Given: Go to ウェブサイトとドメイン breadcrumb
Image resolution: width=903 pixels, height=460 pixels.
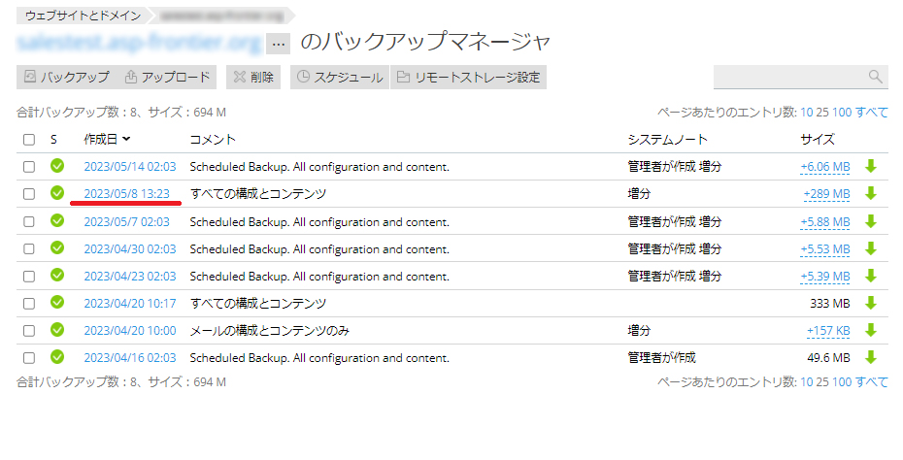Looking at the screenshot, I should (x=83, y=16).
